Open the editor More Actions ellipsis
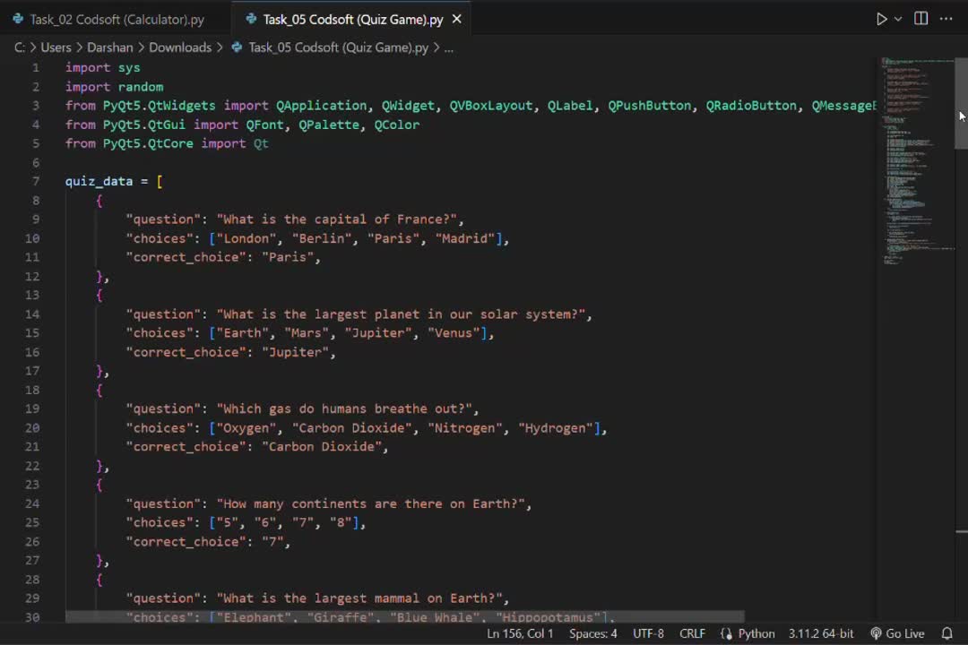Screen dimensions: 968x645 [946, 19]
